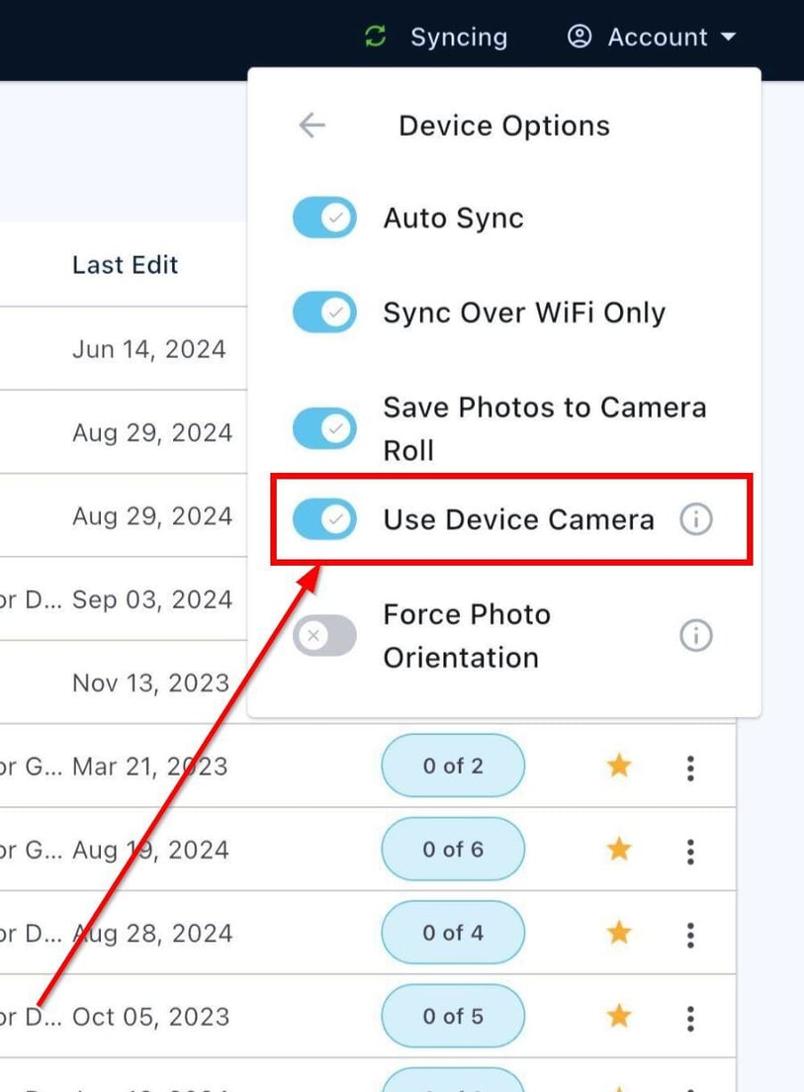Disable the Auto Sync toggle
Viewport: 804px width, 1092px height.
click(323, 218)
